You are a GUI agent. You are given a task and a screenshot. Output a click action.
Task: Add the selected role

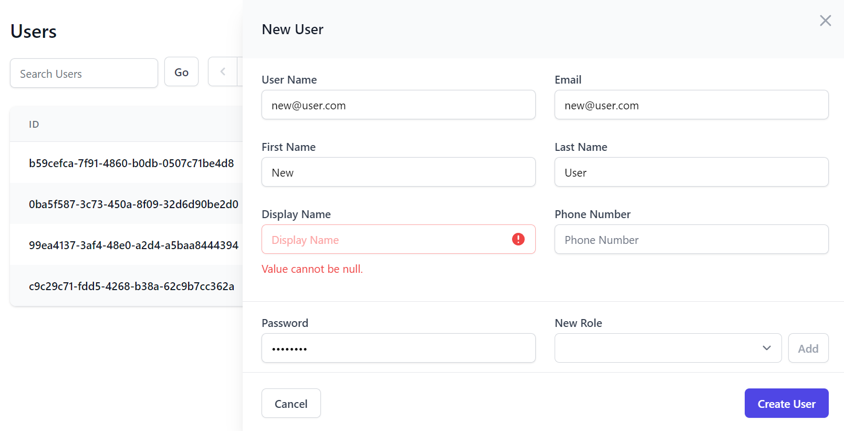808,348
